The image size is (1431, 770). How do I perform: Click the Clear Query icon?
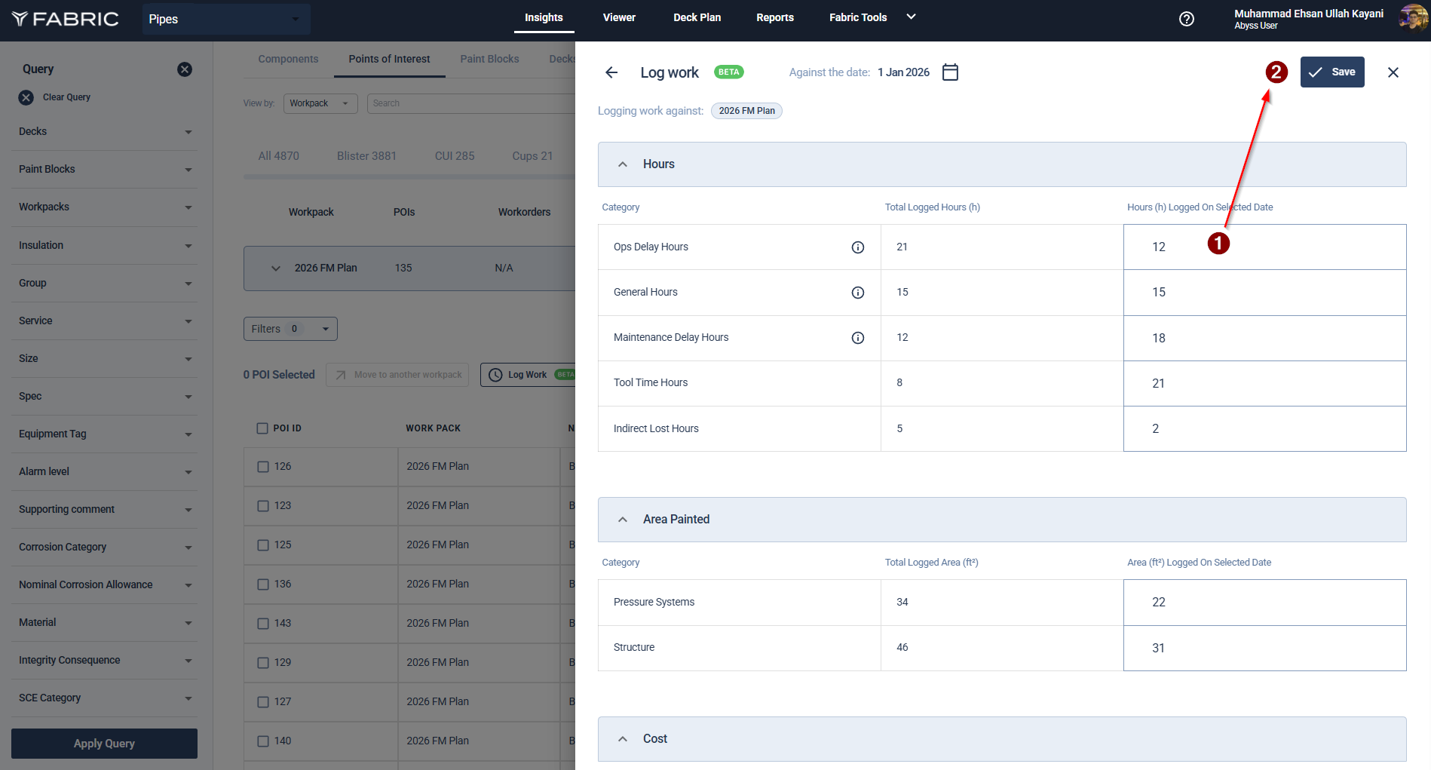point(26,97)
